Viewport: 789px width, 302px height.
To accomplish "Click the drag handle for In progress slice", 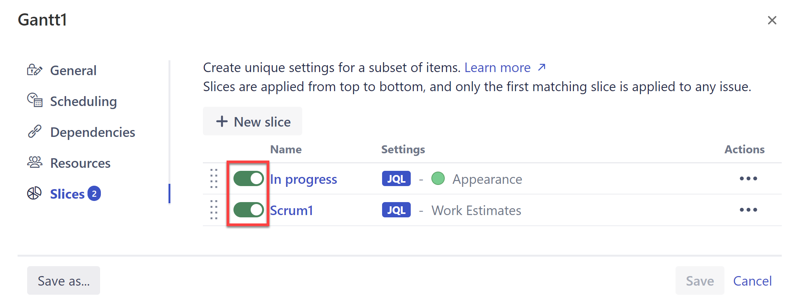I will tap(214, 178).
